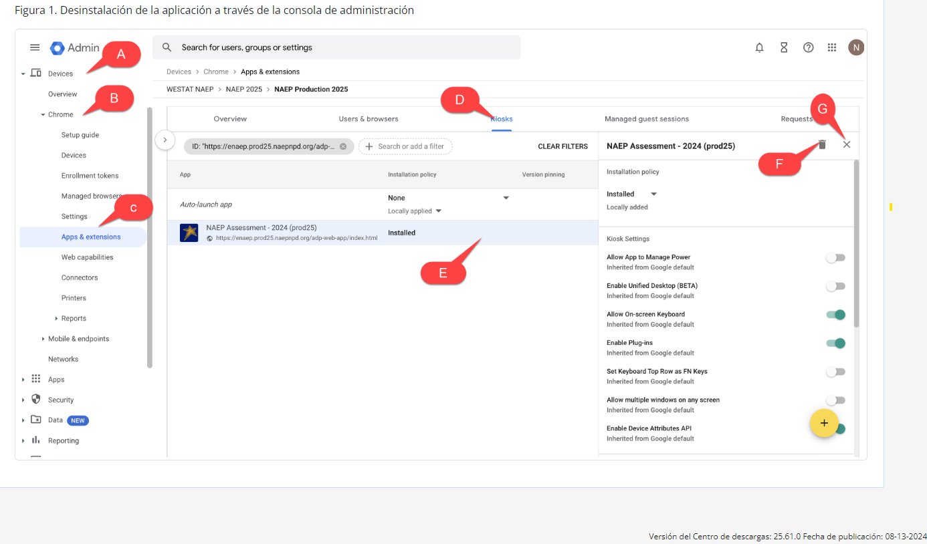The width and height of the screenshot is (927, 544).
Task: Toggle Allow App to Manage Power
Action: click(x=835, y=257)
